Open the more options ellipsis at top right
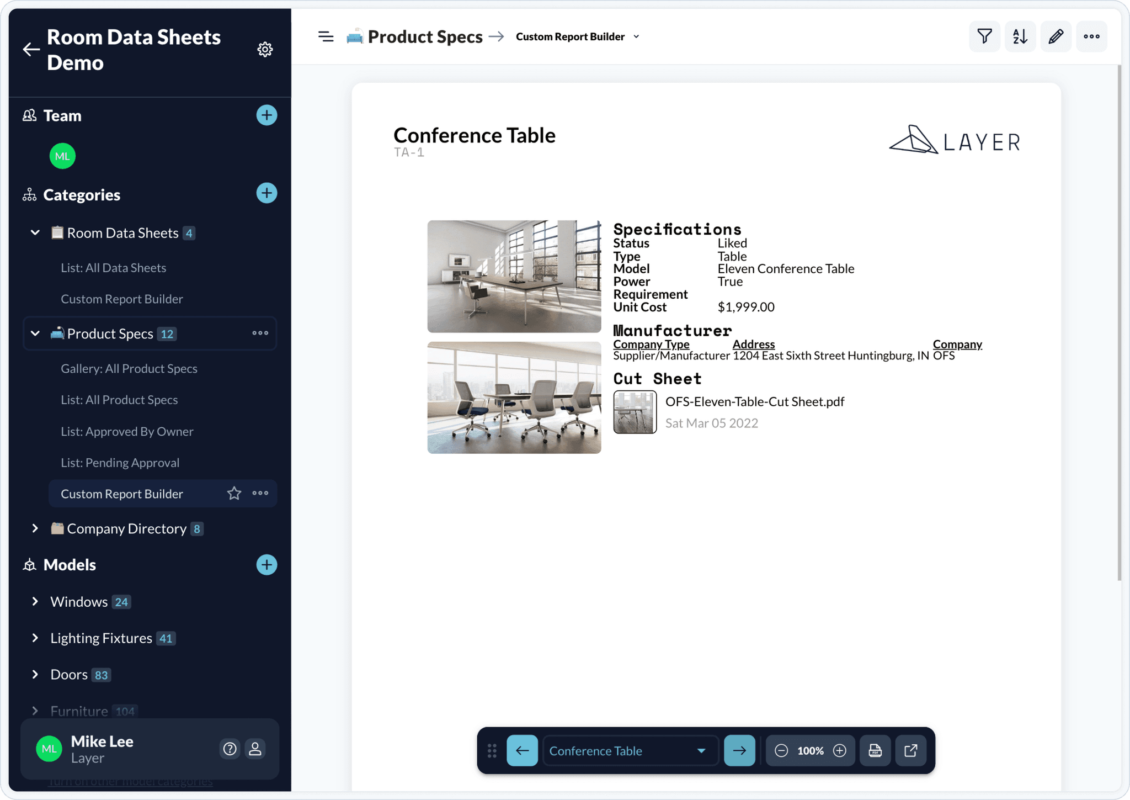Screen dimensions: 1130x800 (1091, 36)
